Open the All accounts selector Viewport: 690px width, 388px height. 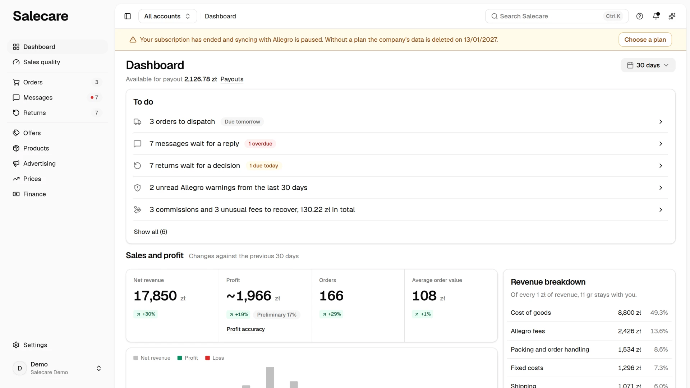coord(167,16)
